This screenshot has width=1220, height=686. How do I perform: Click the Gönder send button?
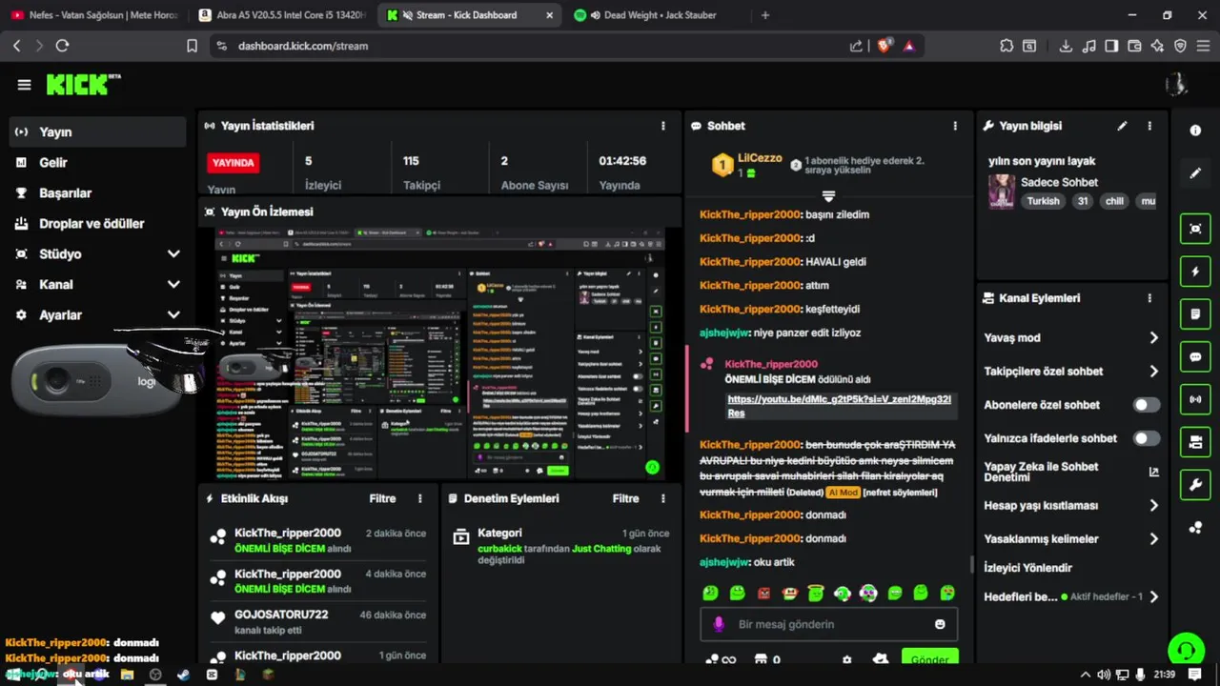(x=929, y=658)
